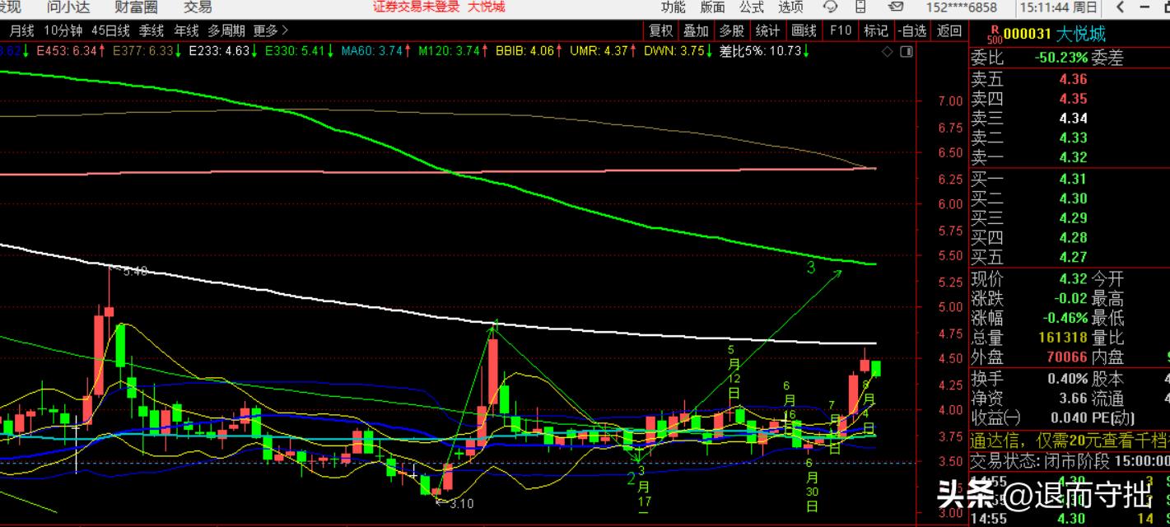Open the mobile phone icon

point(861,7)
